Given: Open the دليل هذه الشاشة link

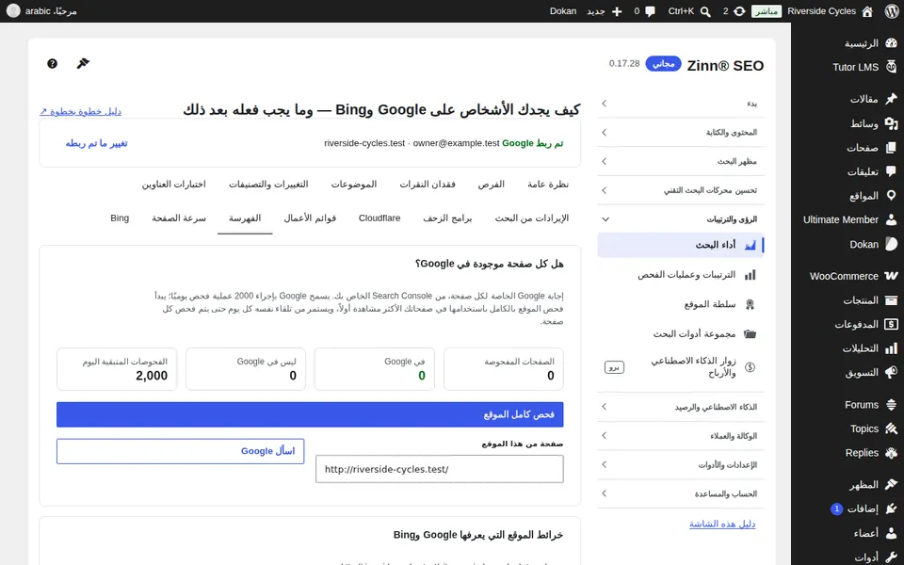Looking at the screenshot, I should [722, 525].
